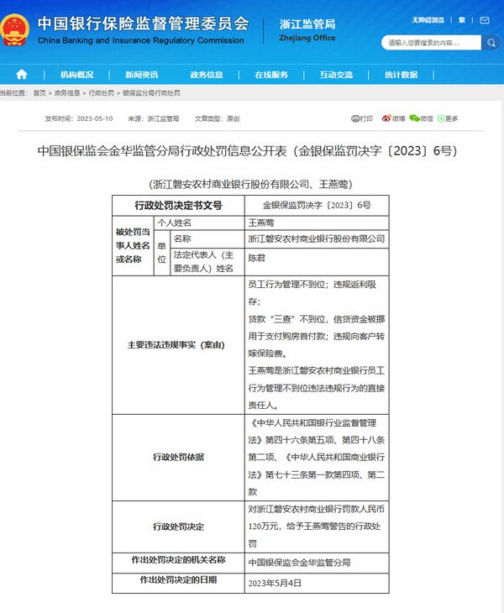This screenshot has width=504, height=613.
Task: Enable 无障碍浏览 accessibility mode
Action: point(428,20)
